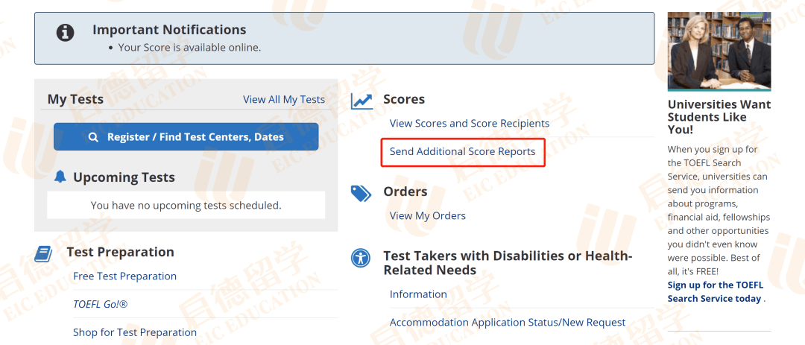The width and height of the screenshot is (805, 345).
Task: Select Send Additional Score Reports
Action: coord(463,152)
